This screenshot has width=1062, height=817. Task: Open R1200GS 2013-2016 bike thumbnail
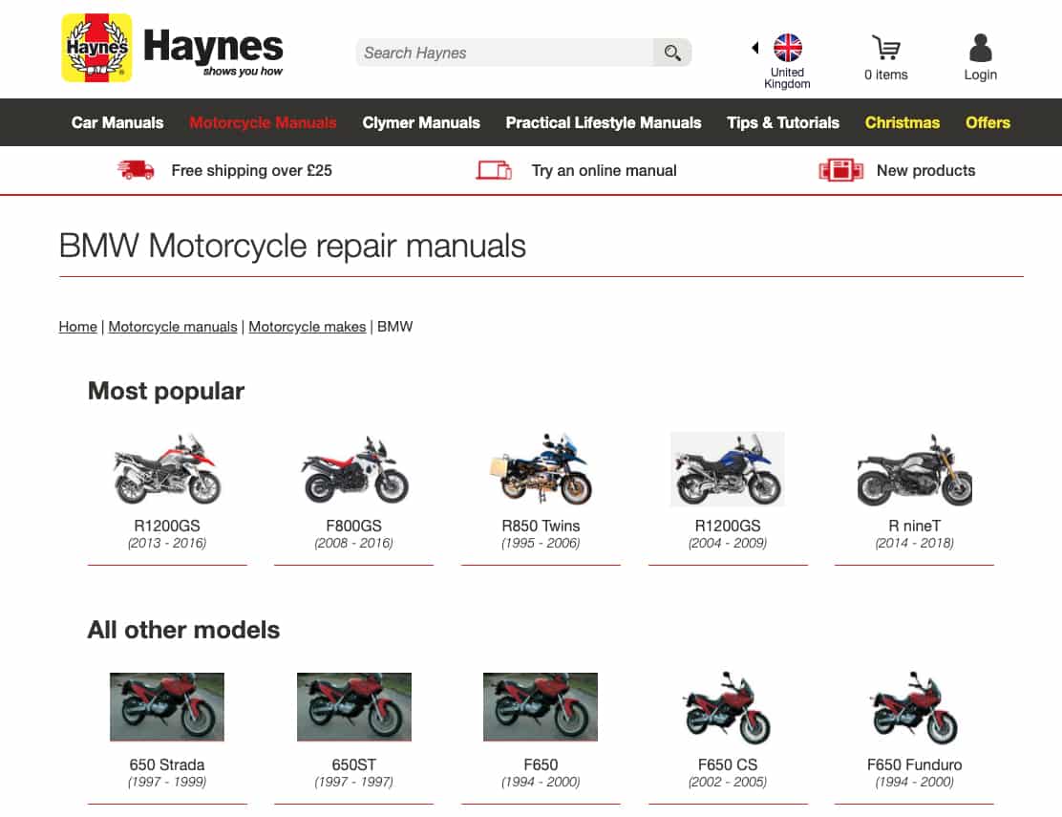167,469
